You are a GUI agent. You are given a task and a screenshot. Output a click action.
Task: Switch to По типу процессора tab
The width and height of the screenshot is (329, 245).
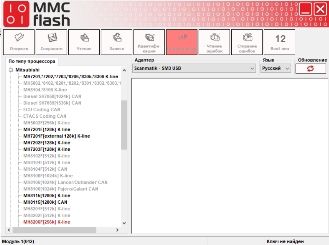[32, 61]
